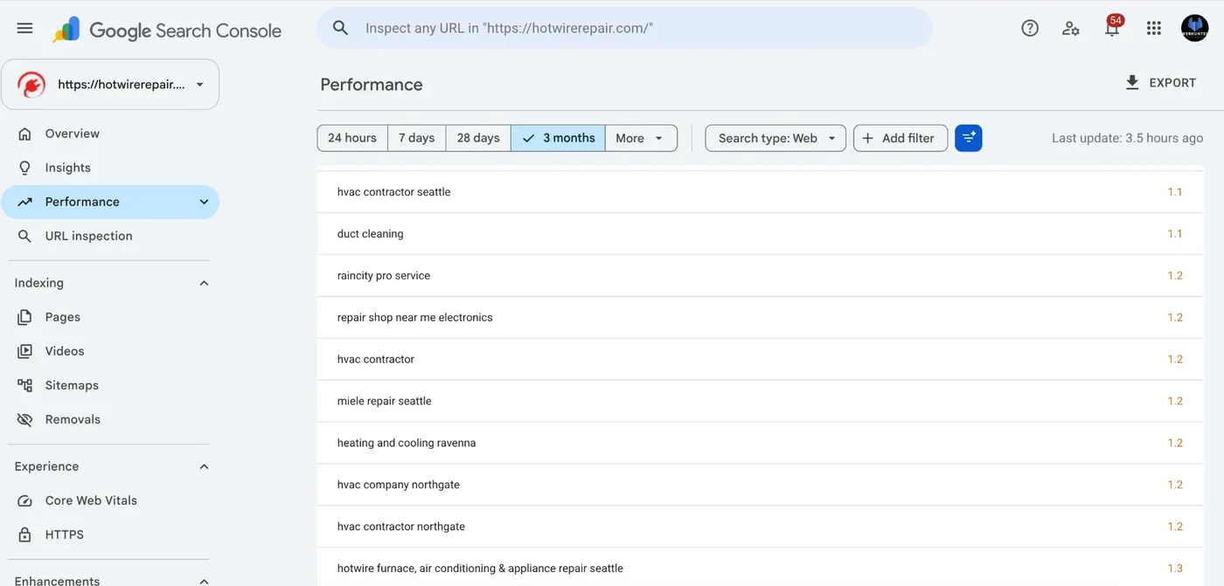Screen dimensions: 1224x586
Task: Collapse the Experience section
Action: click(x=204, y=466)
